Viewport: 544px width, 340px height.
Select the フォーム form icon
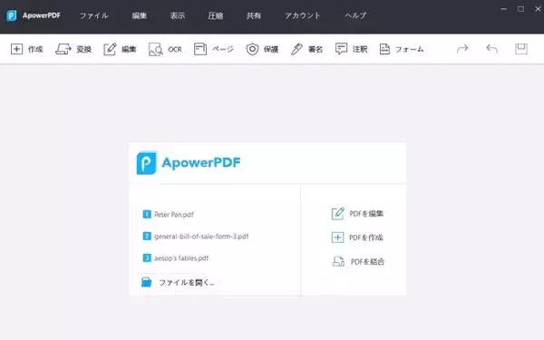384,49
